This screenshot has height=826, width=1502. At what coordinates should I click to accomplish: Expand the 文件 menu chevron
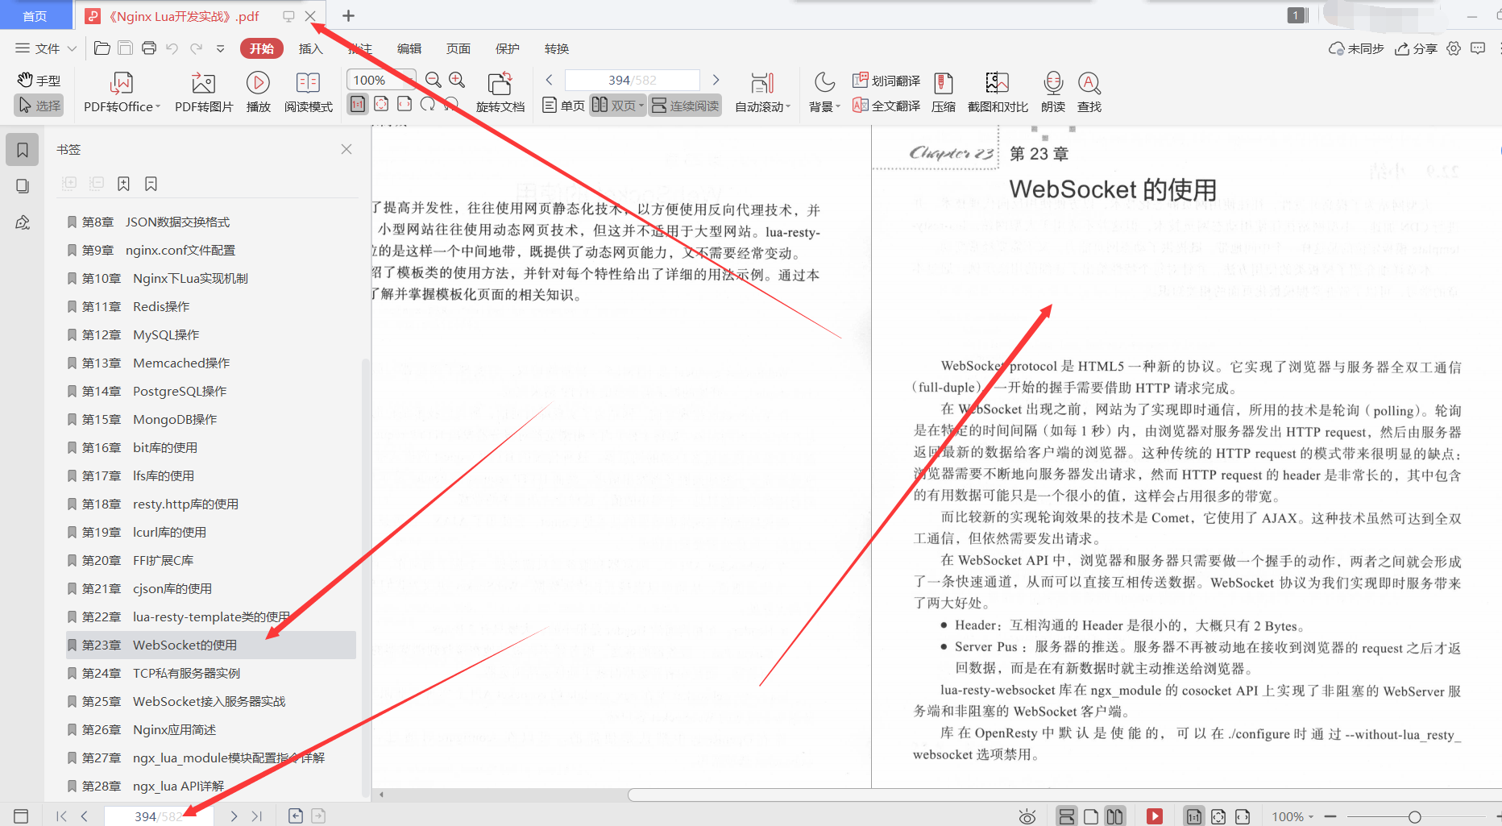pos(73,48)
